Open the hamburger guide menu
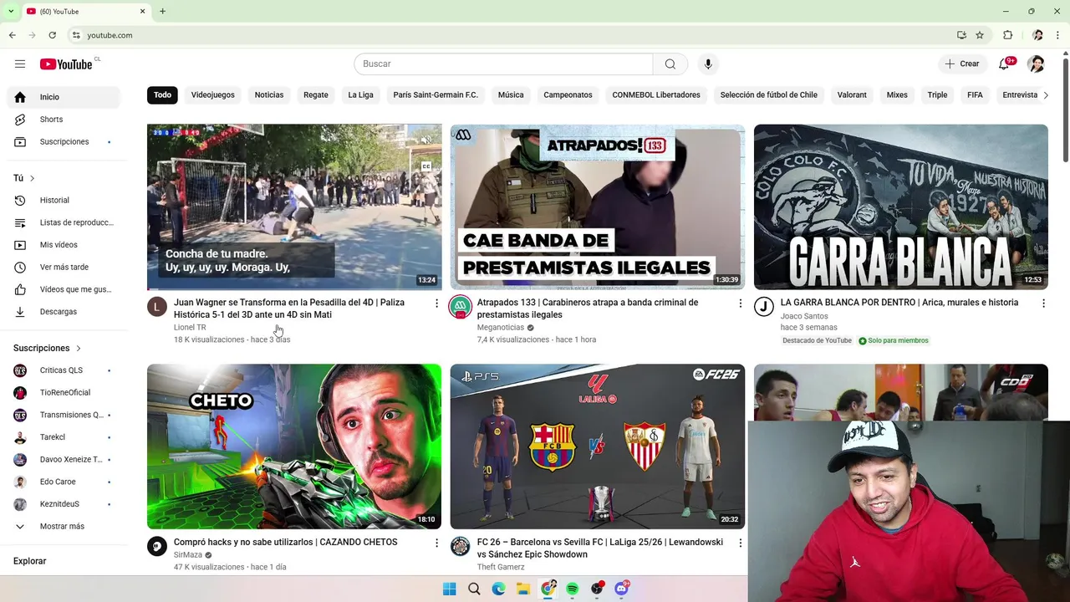This screenshot has width=1070, height=602. pos(20,64)
